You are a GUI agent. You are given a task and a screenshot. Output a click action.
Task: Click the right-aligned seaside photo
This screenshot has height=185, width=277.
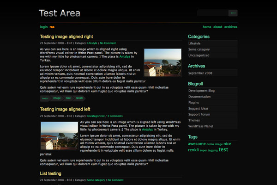coord(163,62)
